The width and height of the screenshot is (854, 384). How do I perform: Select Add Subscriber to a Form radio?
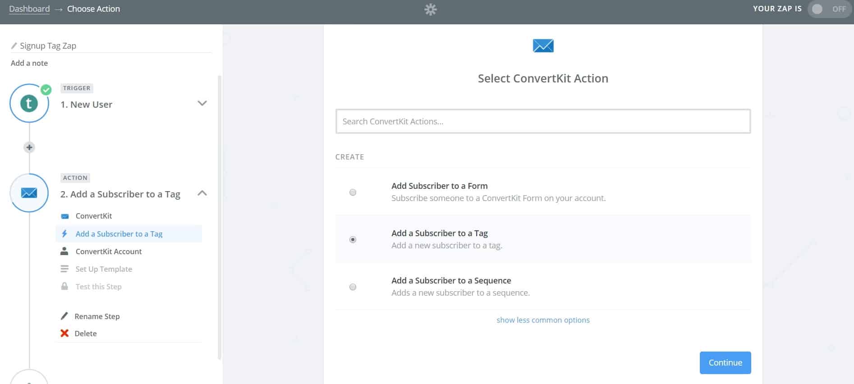click(x=353, y=192)
